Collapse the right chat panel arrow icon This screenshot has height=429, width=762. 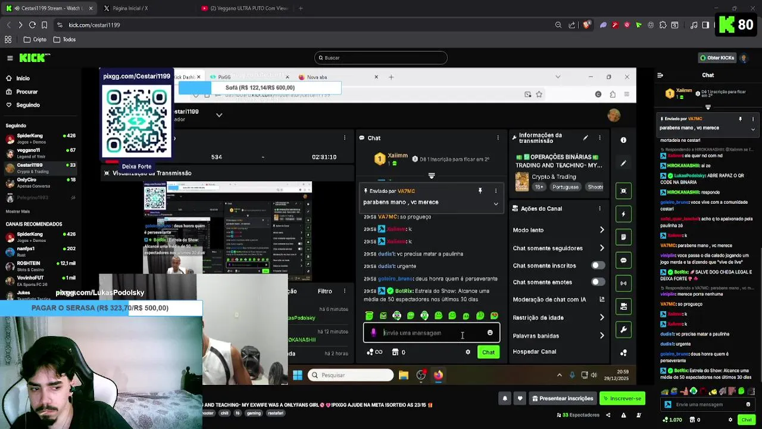tap(660, 75)
